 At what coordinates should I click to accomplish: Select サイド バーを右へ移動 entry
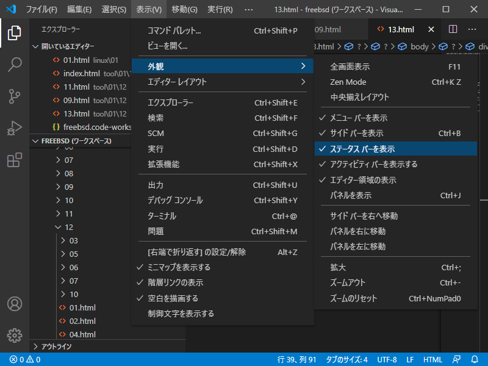(x=395, y=216)
